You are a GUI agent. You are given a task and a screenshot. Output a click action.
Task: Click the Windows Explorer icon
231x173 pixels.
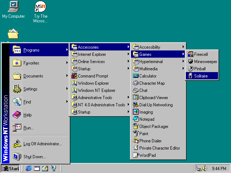click(x=74, y=83)
